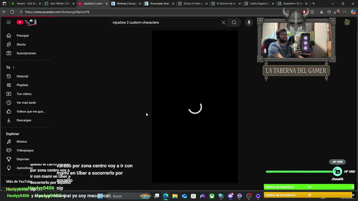Viewport: 358px width, 201px height.
Task: Switch to the Ghost of Yotei tab
Action: pos(193,4)
